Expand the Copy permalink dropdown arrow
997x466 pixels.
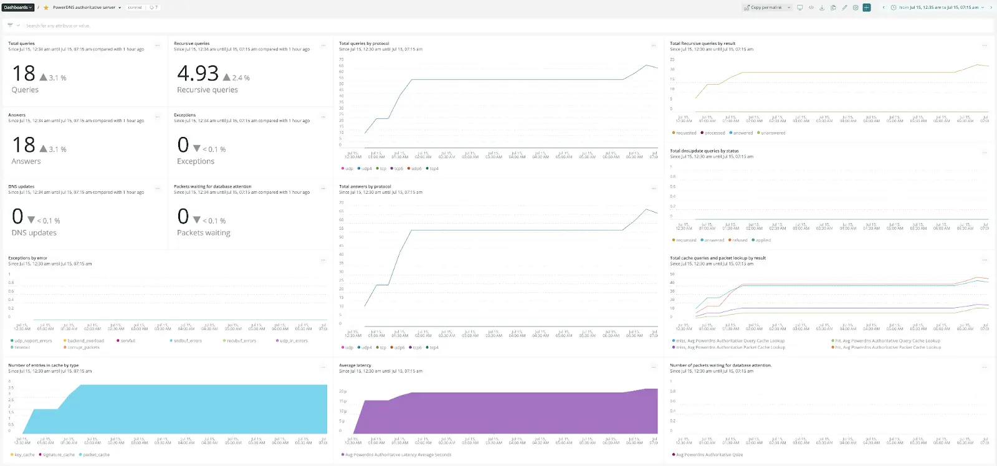pos(789,7)
